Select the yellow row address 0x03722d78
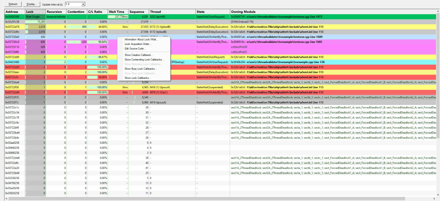 (x=12, y=26)
